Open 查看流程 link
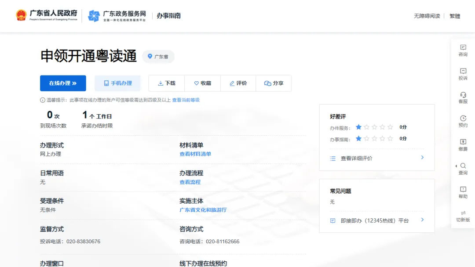 pyautogui.click(x=190, y=182)
